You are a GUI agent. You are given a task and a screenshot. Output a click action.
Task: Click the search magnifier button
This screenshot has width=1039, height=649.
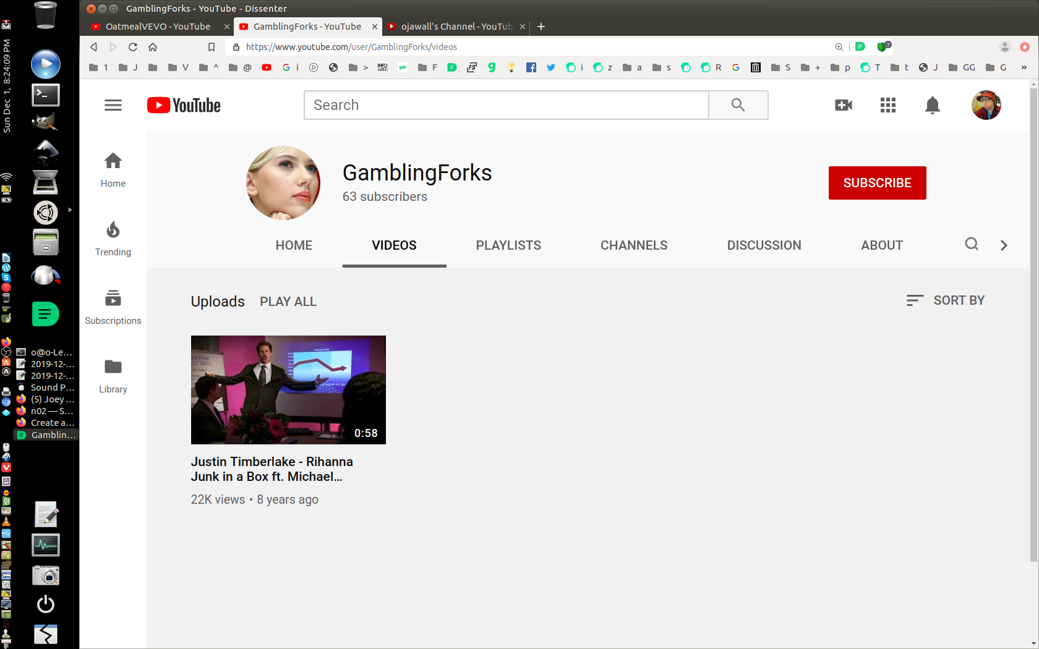click(738, 105)
